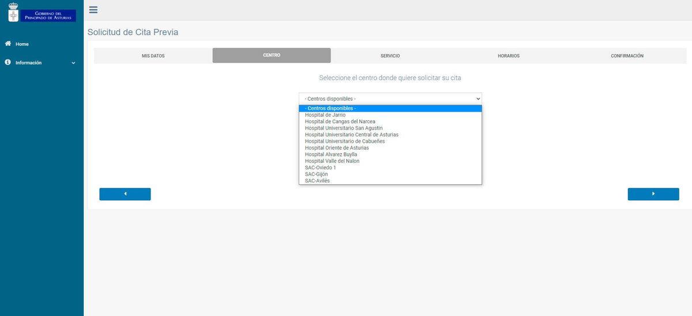Select the Centro step tab

[272, 55]
